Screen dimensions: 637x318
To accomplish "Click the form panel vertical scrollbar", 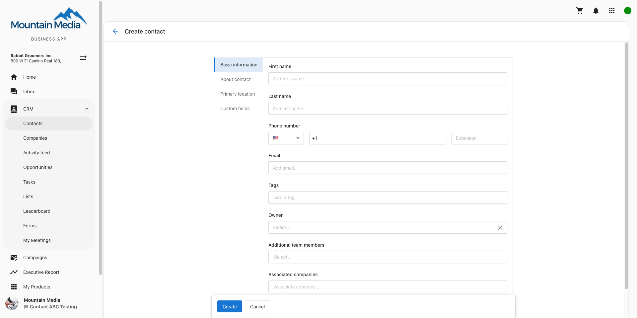I will 626,166.
